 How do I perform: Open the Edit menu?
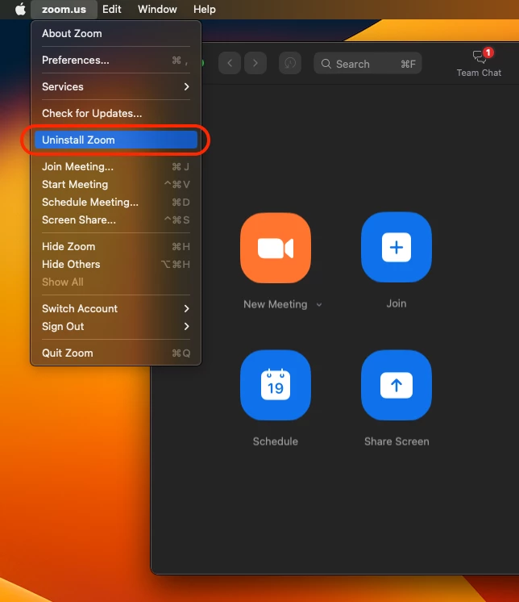click(111, 9)
